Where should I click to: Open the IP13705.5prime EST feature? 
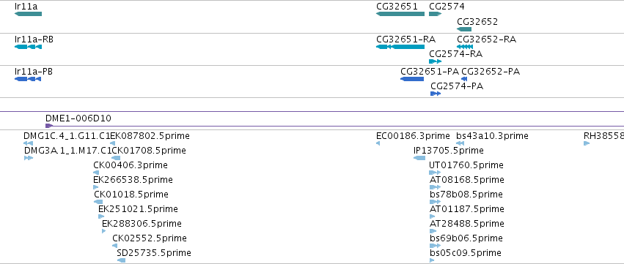point(419,158)
